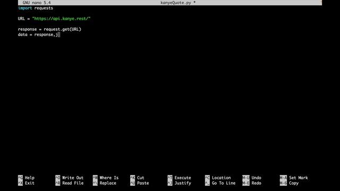Screen dimensions: 340x191
Task: Click the Copy shortcut label
Action: (294, 183)
